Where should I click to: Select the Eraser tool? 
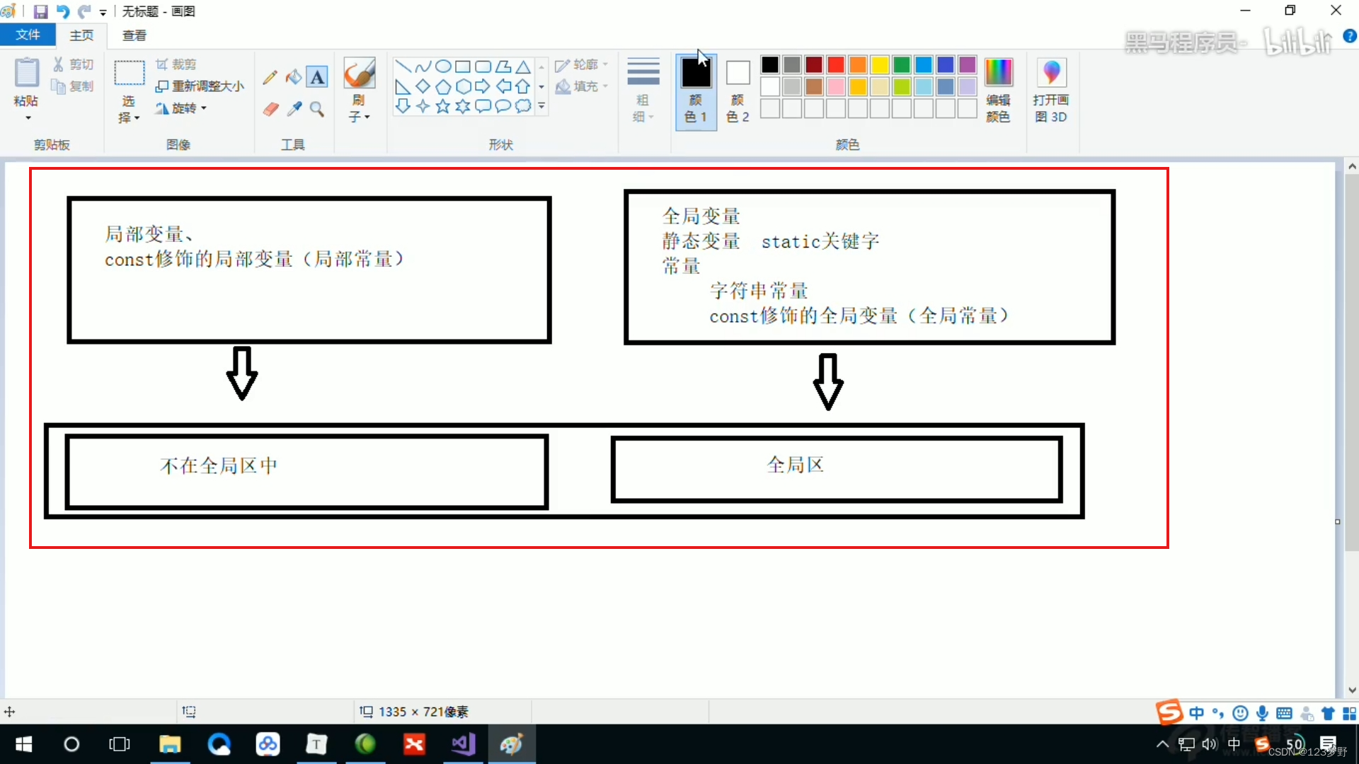pos(270,109)
